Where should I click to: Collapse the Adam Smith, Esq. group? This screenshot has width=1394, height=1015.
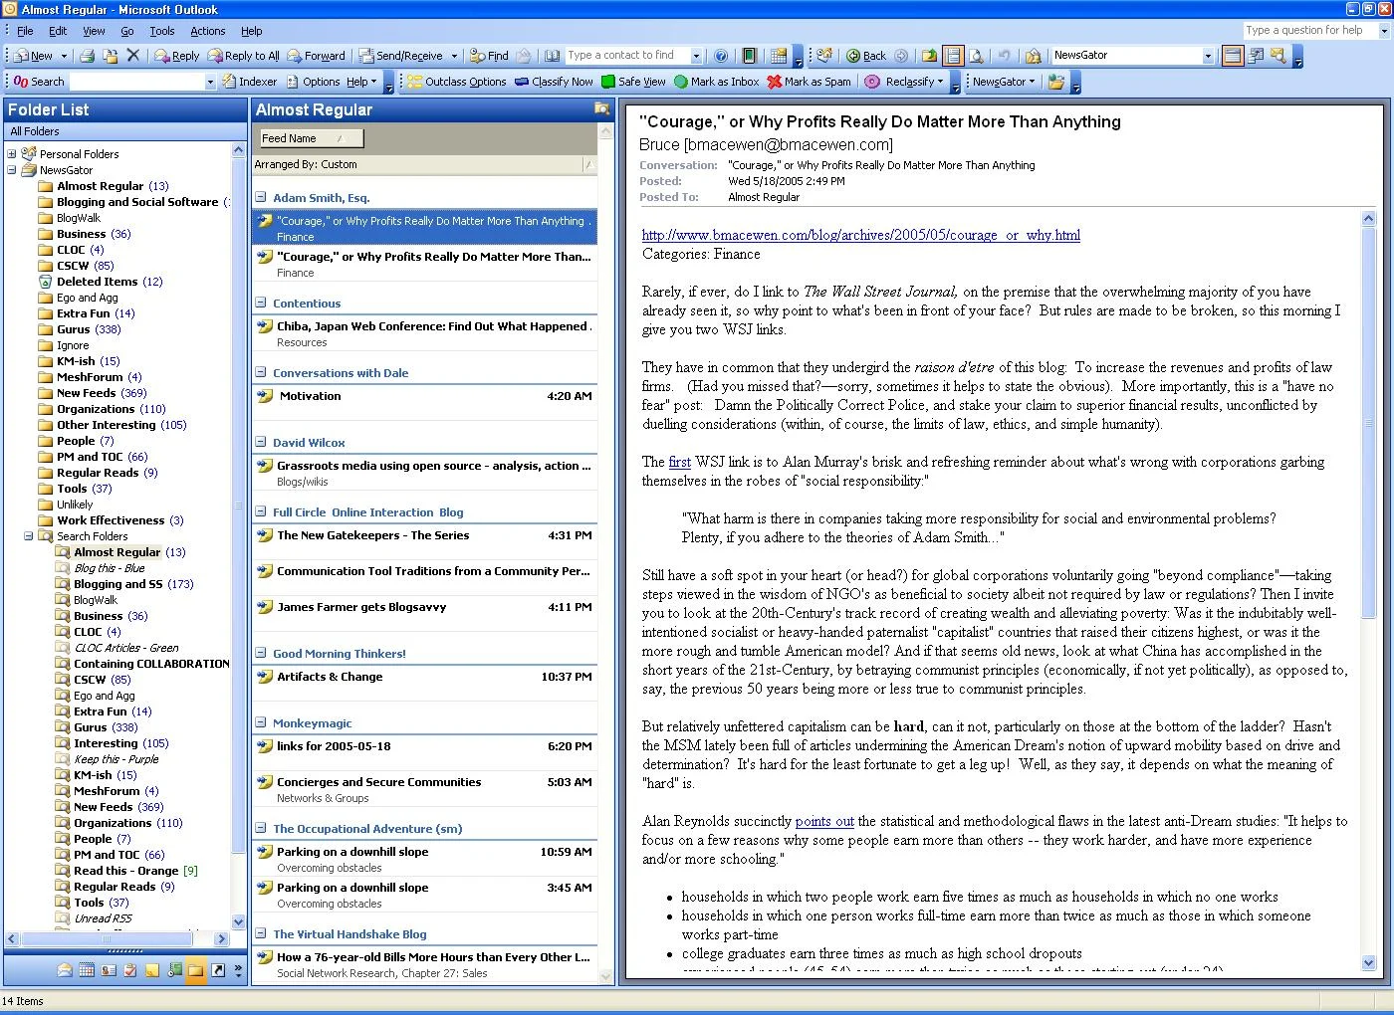[261, 198]
